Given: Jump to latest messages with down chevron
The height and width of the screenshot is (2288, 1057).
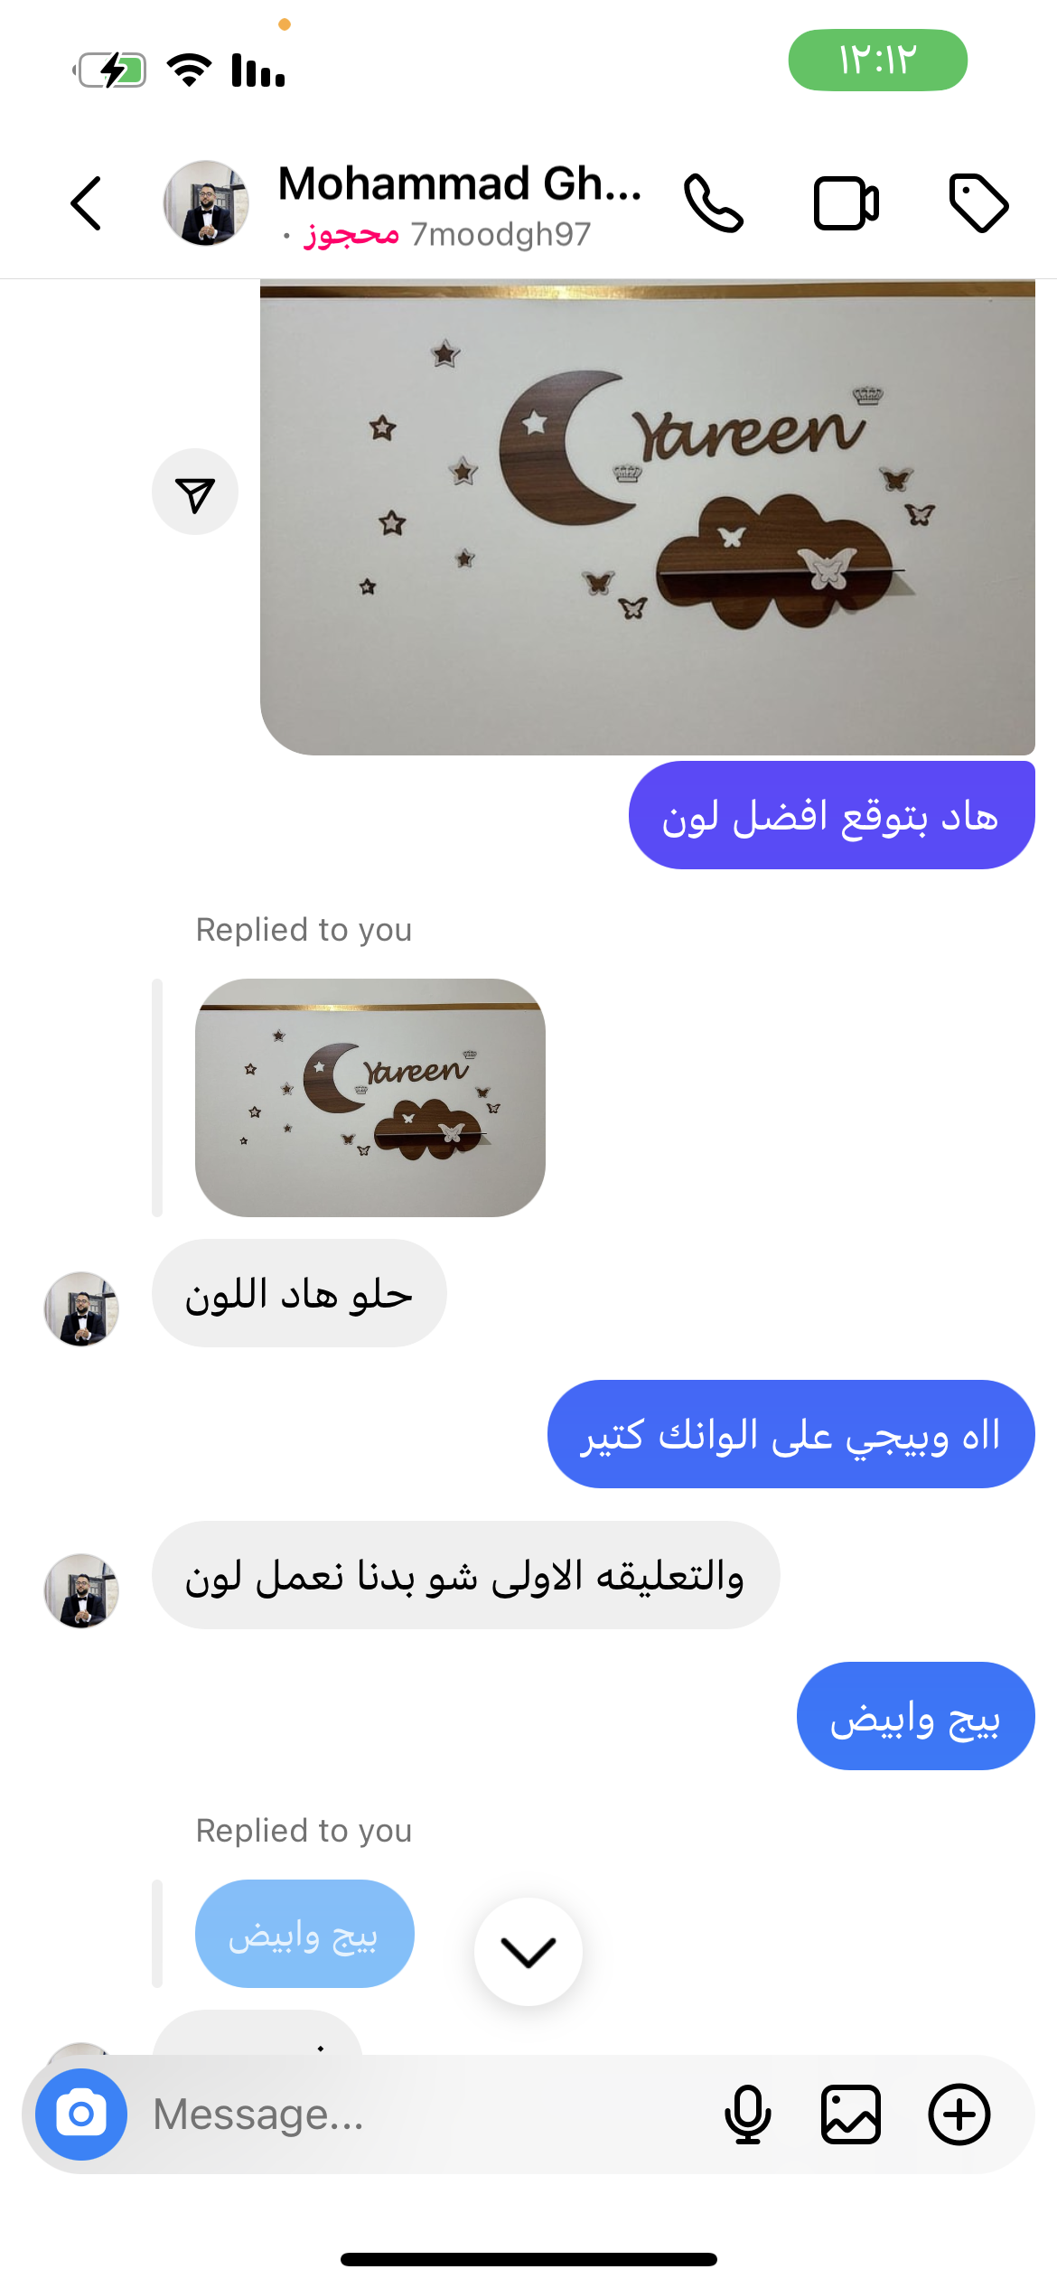Looking at the screenshot, I should 528,1952.
